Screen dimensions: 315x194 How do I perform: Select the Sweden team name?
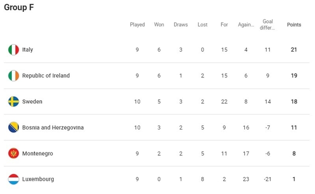pos(32,101)
